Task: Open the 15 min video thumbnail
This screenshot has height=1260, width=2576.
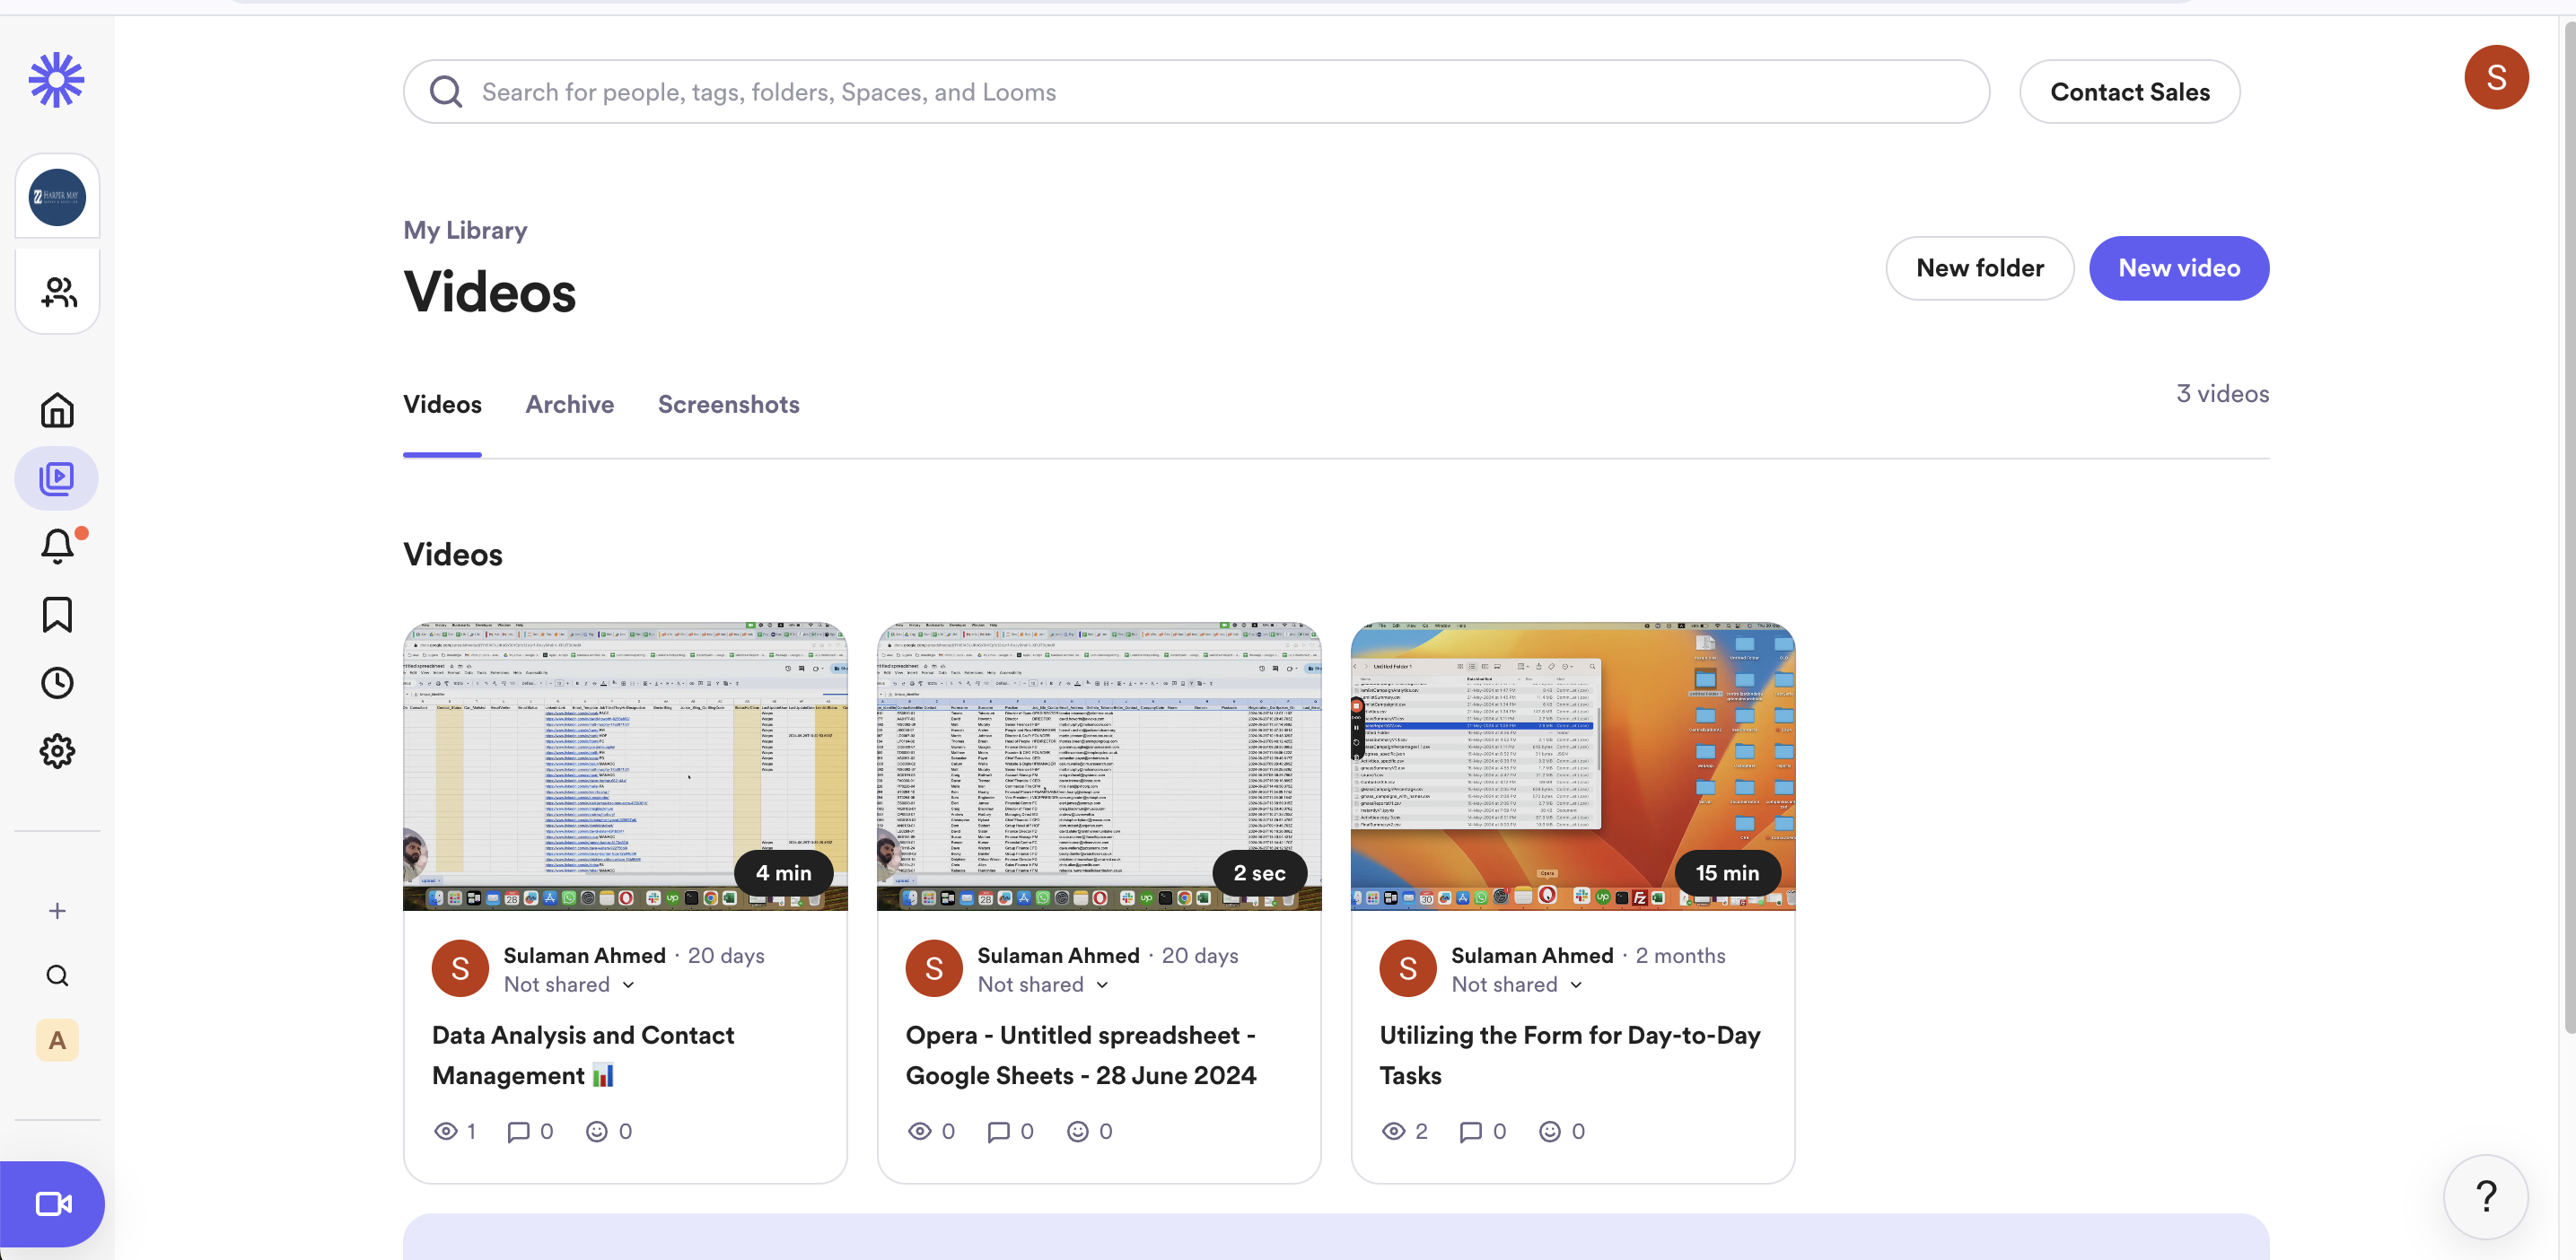Action: click(1572, 766)
